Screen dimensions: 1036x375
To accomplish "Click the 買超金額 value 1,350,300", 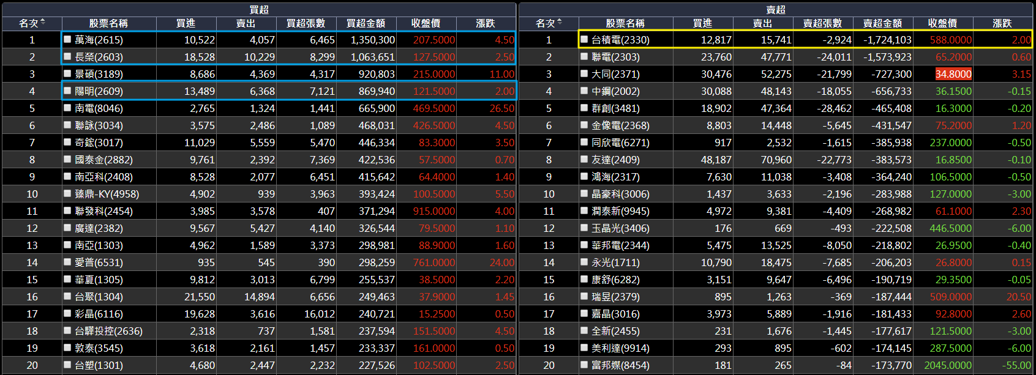I will coord(372,40).
